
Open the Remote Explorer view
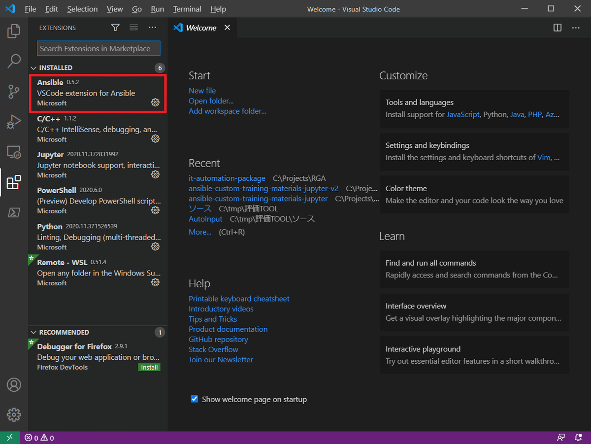tap(14, 151)
